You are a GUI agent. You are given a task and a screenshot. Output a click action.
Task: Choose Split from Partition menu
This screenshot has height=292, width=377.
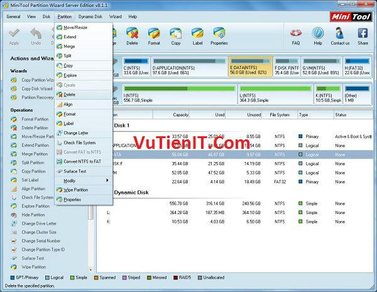[x=84, y=55]
